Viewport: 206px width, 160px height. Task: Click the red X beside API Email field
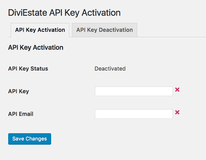[177, 112]
